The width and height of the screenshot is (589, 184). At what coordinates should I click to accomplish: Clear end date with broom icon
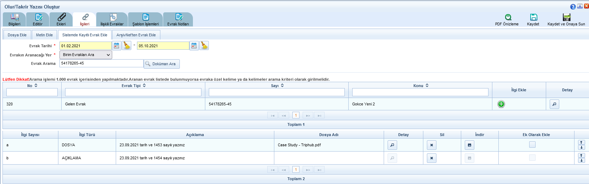tap(204, 45)
